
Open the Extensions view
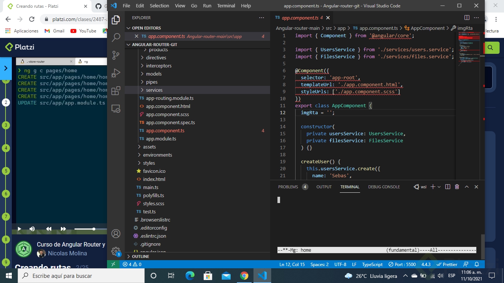(x=116, y=91)
